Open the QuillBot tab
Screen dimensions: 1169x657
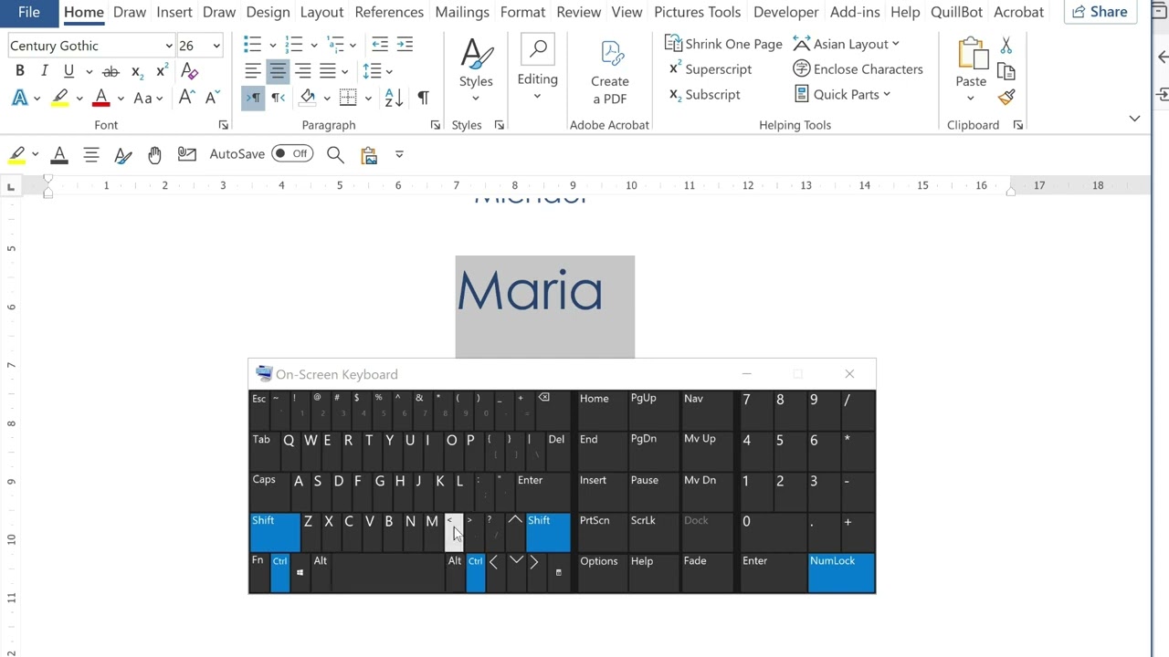(x=958, y=12)
